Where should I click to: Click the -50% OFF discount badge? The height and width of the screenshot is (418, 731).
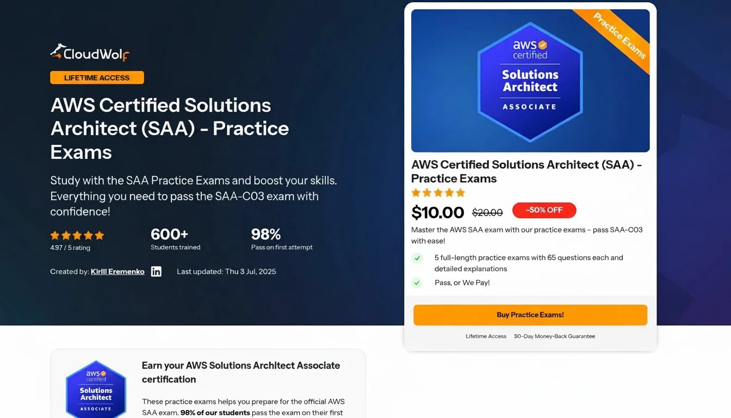click(x=544, y=210)
